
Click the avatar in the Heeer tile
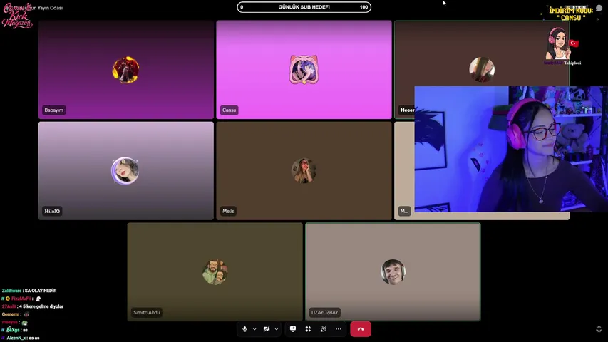click(482, 70)
